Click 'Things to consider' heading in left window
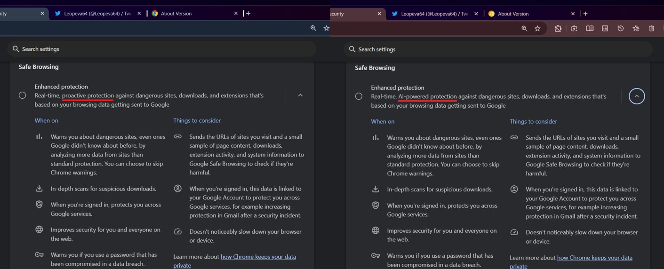Image resolution: width=664 pixels, height=269 pixels. click(197, 120)
